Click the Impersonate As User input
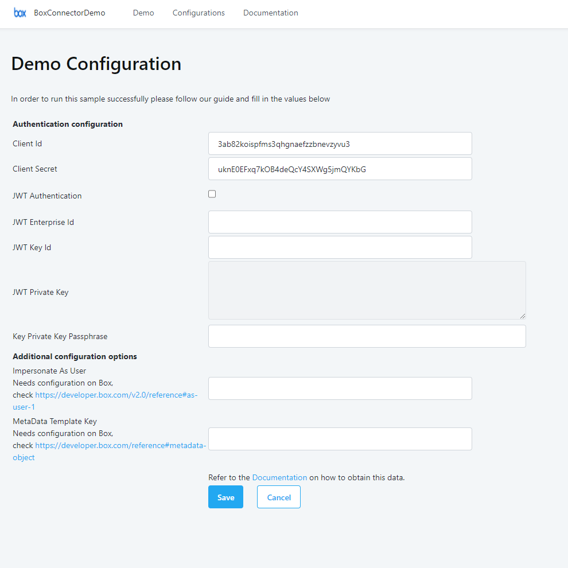The image size is (568, 568). [340, 388]
